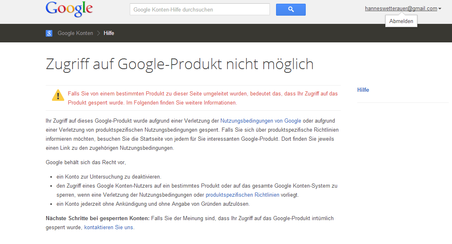Viewport: 452px width, 244px height.
Task: Open the Hilfe sidebar link
Action: point(363,90)
